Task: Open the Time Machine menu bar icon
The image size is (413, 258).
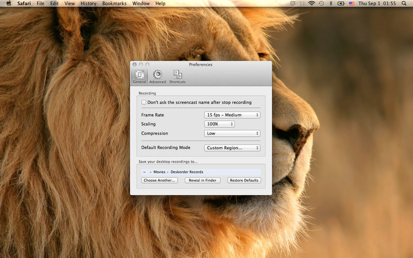Action: (x=321, y=4)
